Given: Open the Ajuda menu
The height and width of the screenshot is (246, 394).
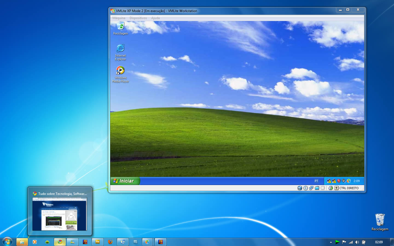Looking at the screenshot, I should [155, 18].
